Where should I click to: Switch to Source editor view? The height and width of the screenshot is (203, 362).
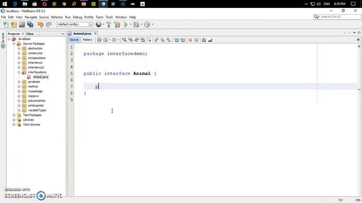74,40
